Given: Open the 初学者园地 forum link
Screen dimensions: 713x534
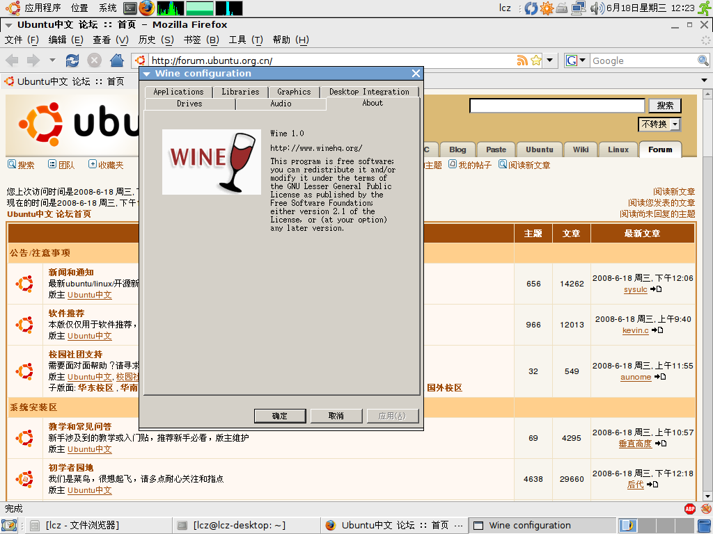Looking at the screenshot, I should tap(71, 468).
